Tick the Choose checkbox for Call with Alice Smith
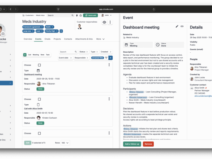 pos(39,99)
